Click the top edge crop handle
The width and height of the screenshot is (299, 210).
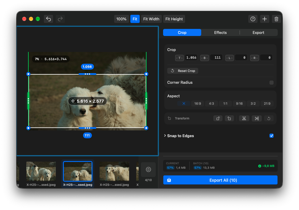pos(87,74)
